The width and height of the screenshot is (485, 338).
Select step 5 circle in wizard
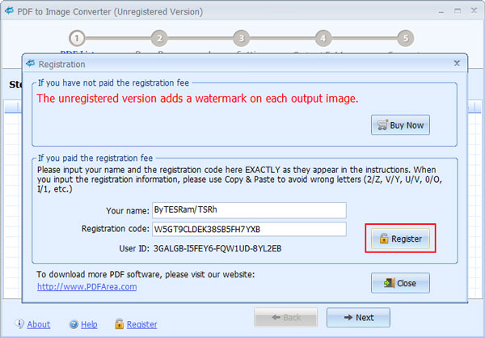coord(406,38)
